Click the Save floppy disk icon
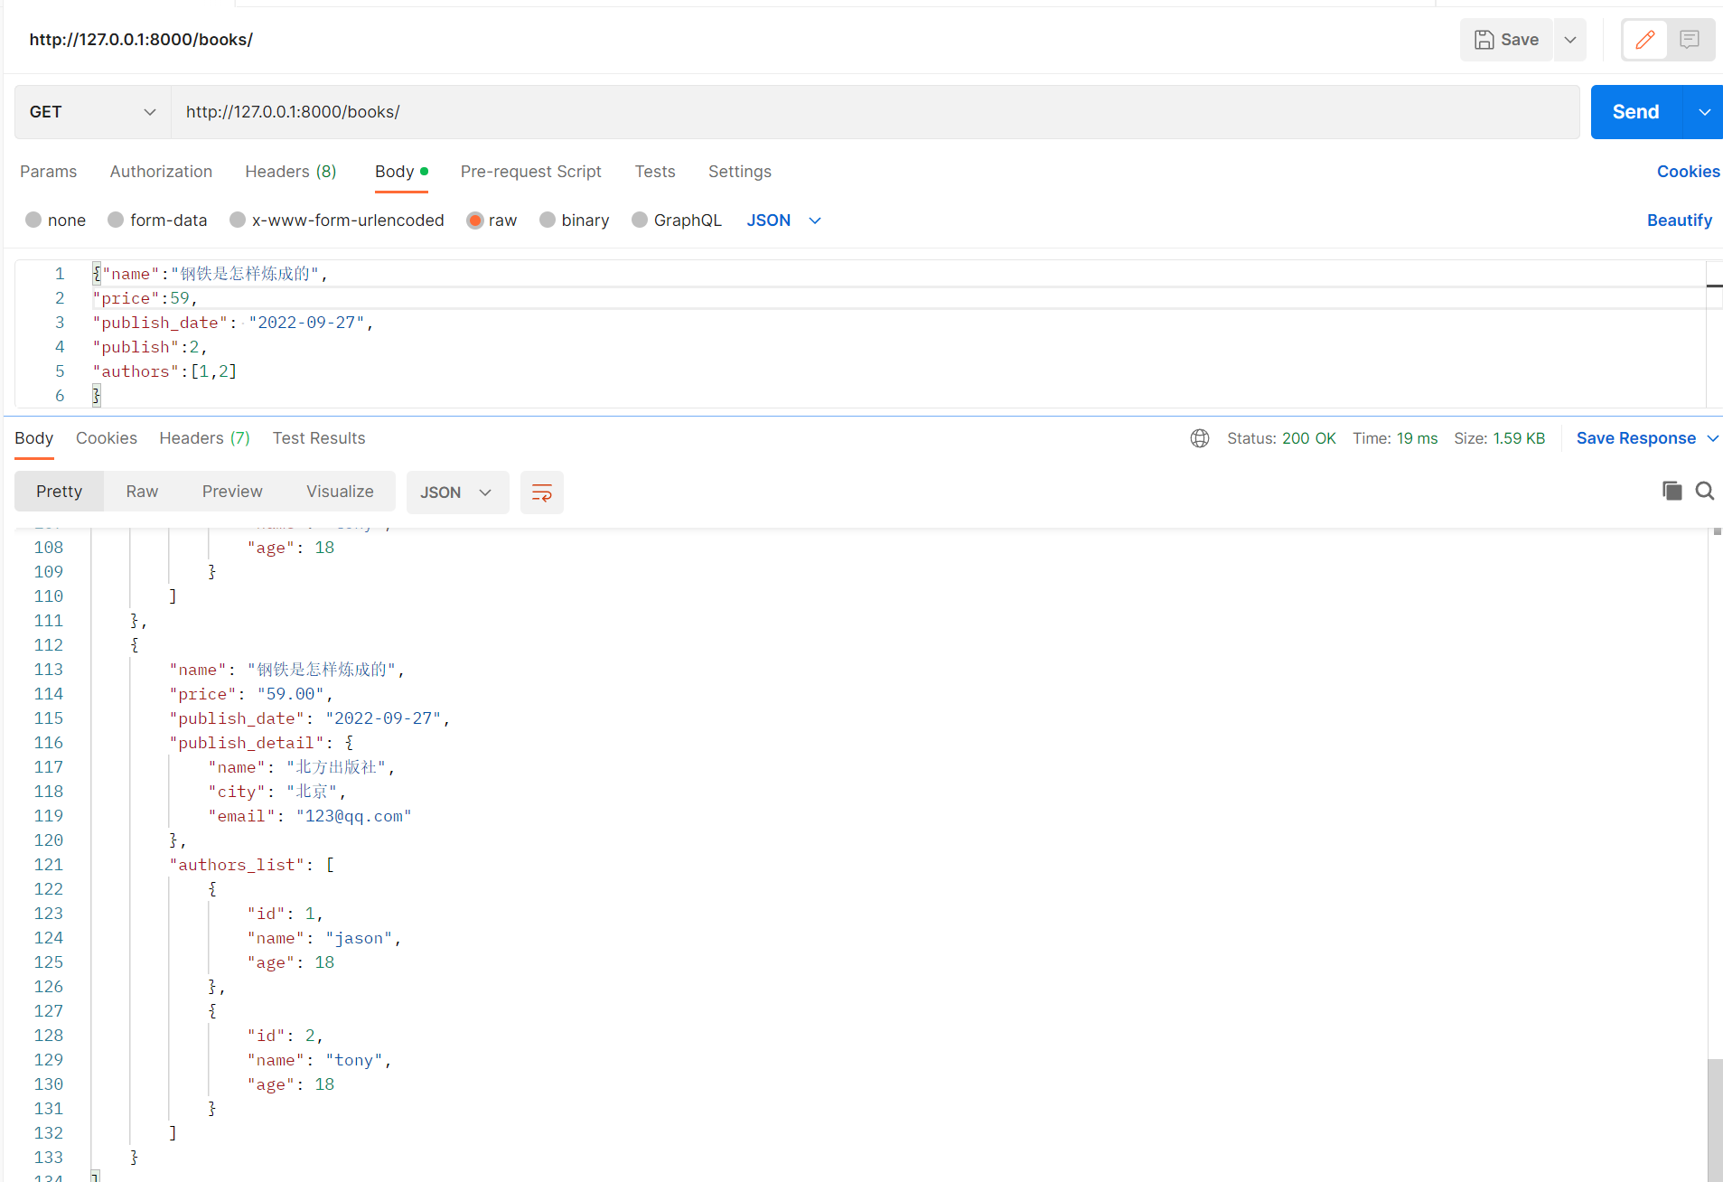The width and height of the screenshot is (1723, 1182). click(x=1484, y=40)
